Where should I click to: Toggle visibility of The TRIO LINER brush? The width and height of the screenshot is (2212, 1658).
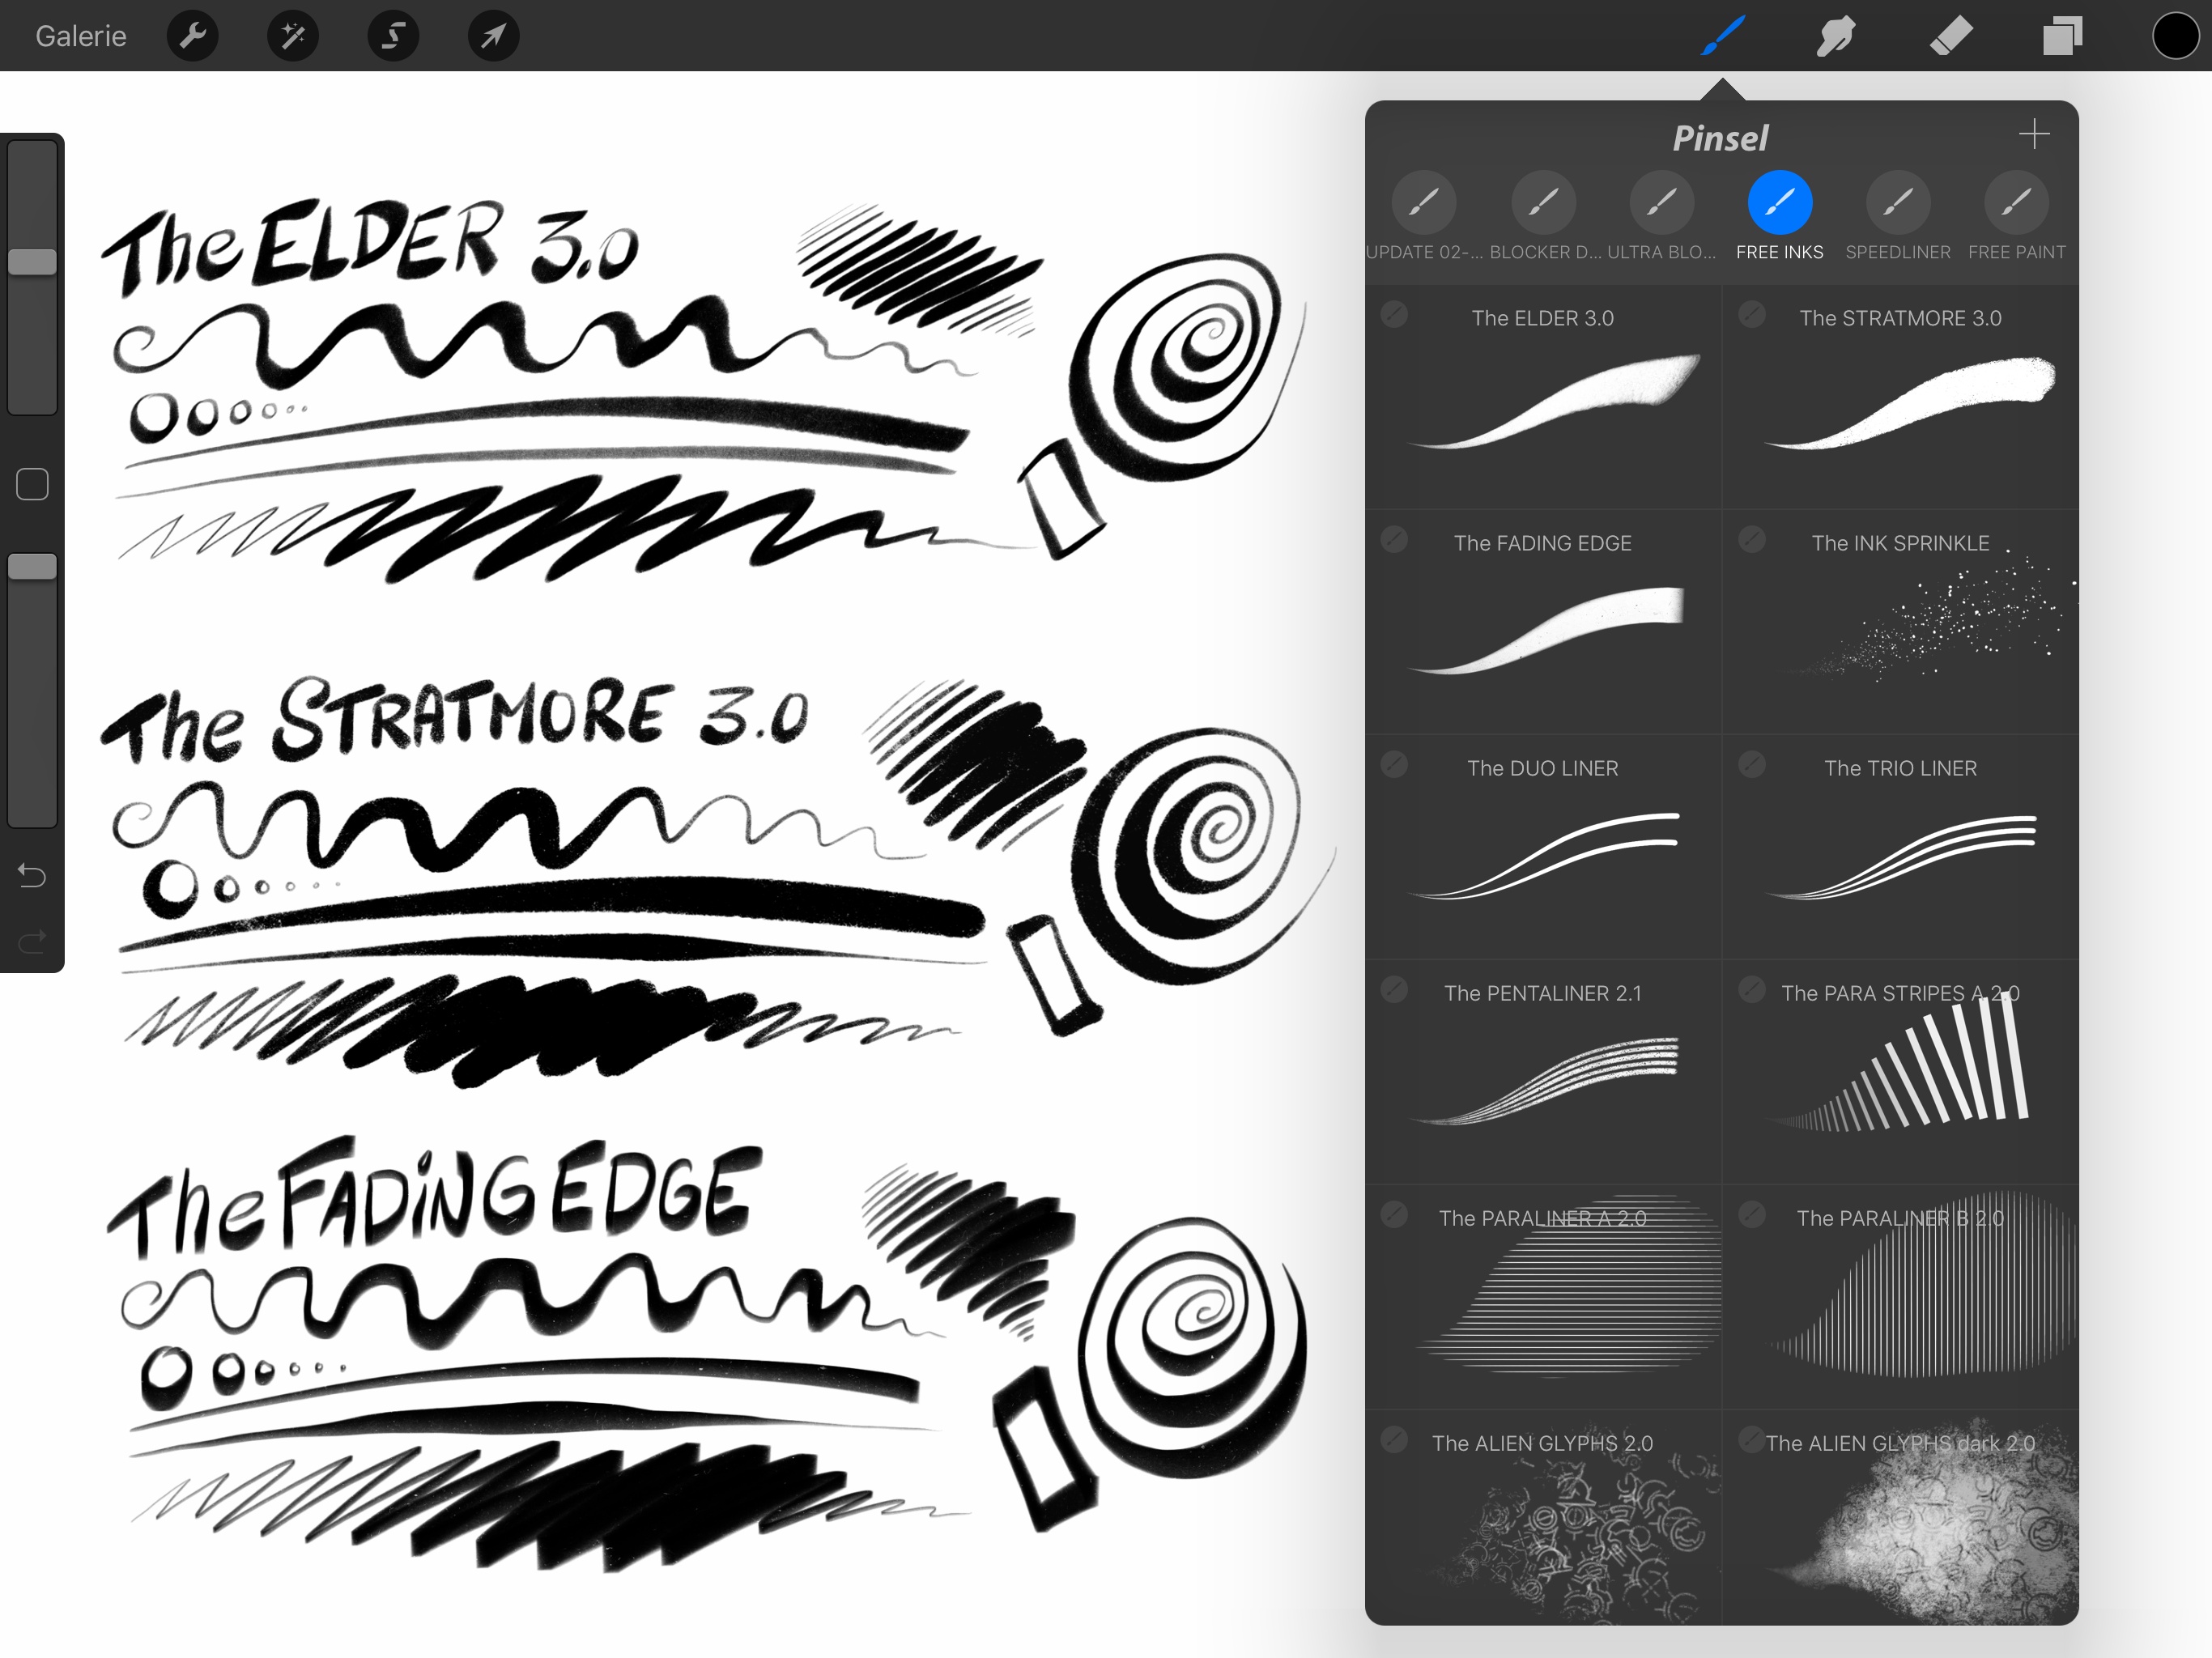click(1752, 767)
